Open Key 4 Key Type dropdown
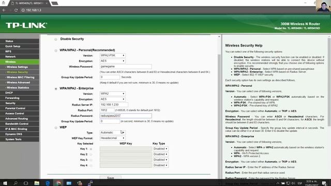Image resolution: width=331 pixels, height=186 pixels. coord(160,165)
